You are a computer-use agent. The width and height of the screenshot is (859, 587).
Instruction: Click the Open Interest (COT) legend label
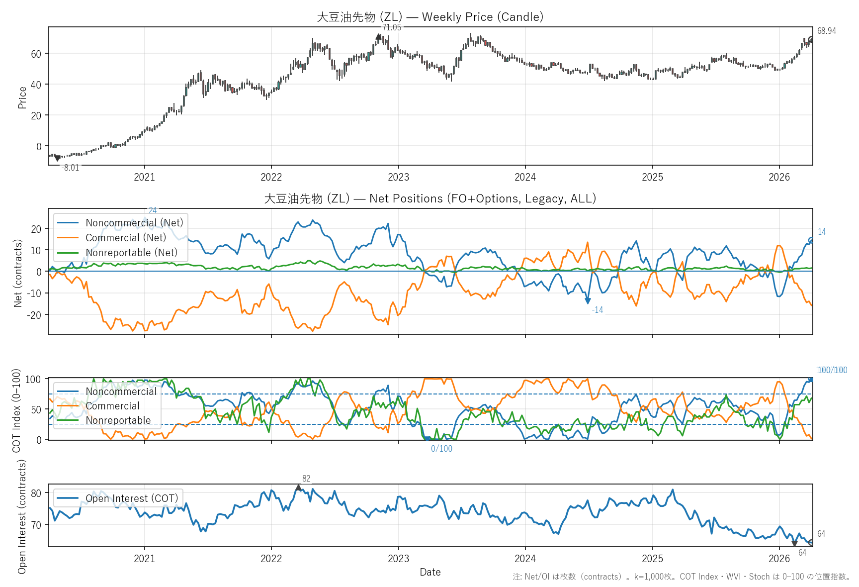coord(132,498)
